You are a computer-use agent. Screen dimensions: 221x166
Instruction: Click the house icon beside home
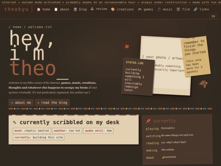pos(38,9)
